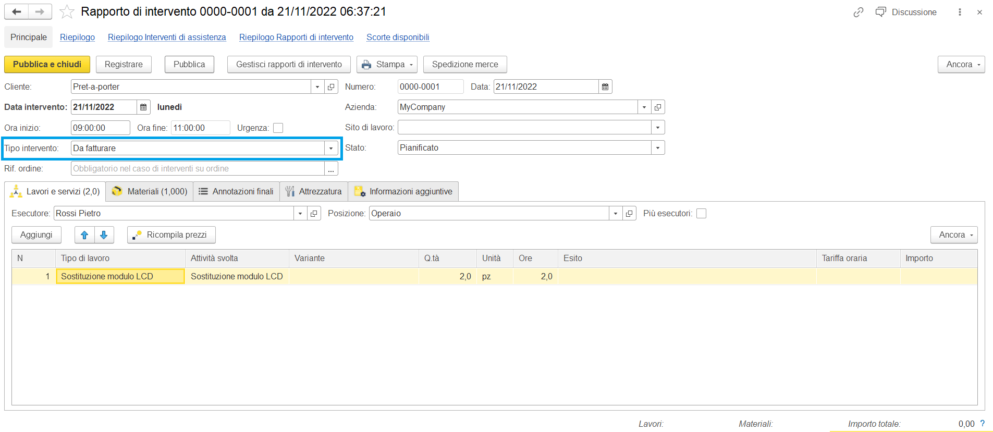The width and height of the screenshot is (993, 432).
Task: Open the Azienda record via open icon
Action: pyautogui.click(x=658, y=107)
